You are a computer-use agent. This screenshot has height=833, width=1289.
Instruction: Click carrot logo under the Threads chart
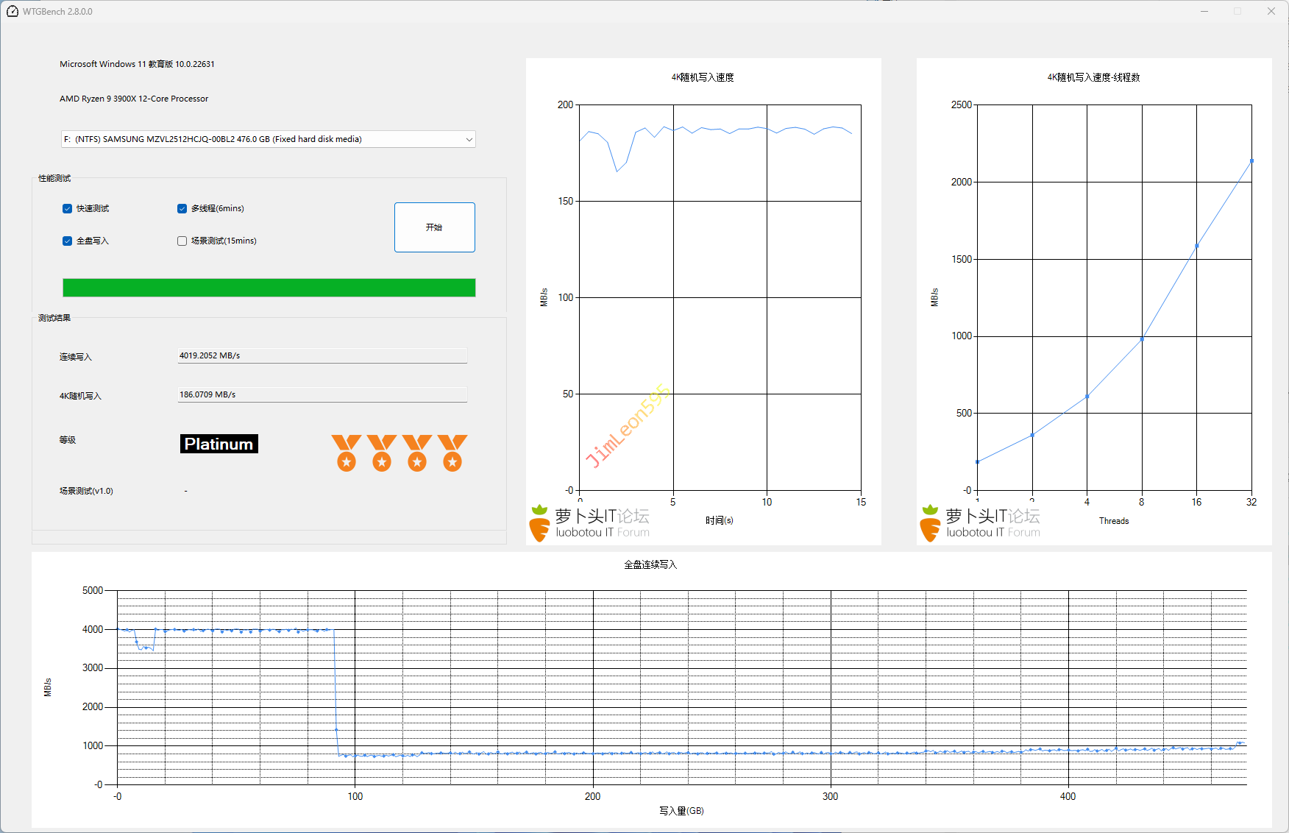click(x=930, y=523)
